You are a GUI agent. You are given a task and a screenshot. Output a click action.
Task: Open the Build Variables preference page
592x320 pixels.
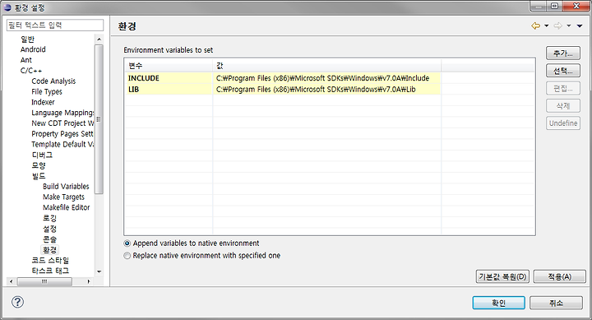tap(66, 186)
